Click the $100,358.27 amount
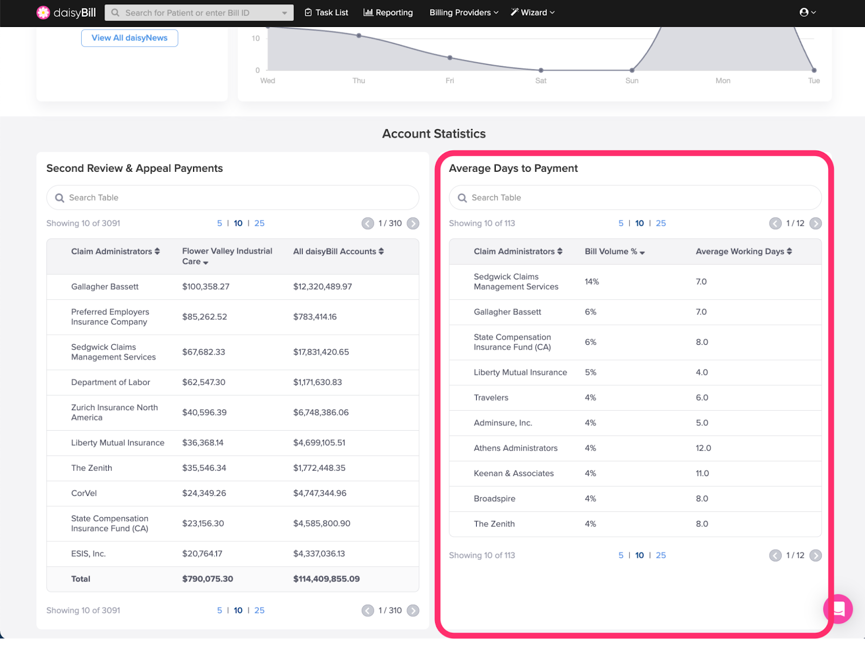865x656 pixels. (x=205, y=287)
